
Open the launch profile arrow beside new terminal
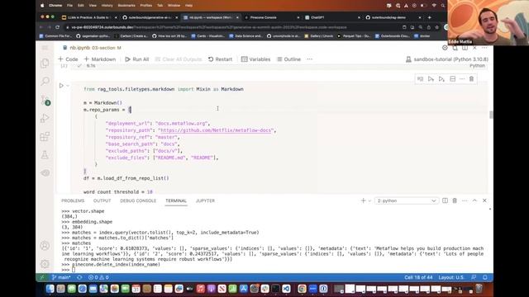pyautogui.click(x=369, y=201)
